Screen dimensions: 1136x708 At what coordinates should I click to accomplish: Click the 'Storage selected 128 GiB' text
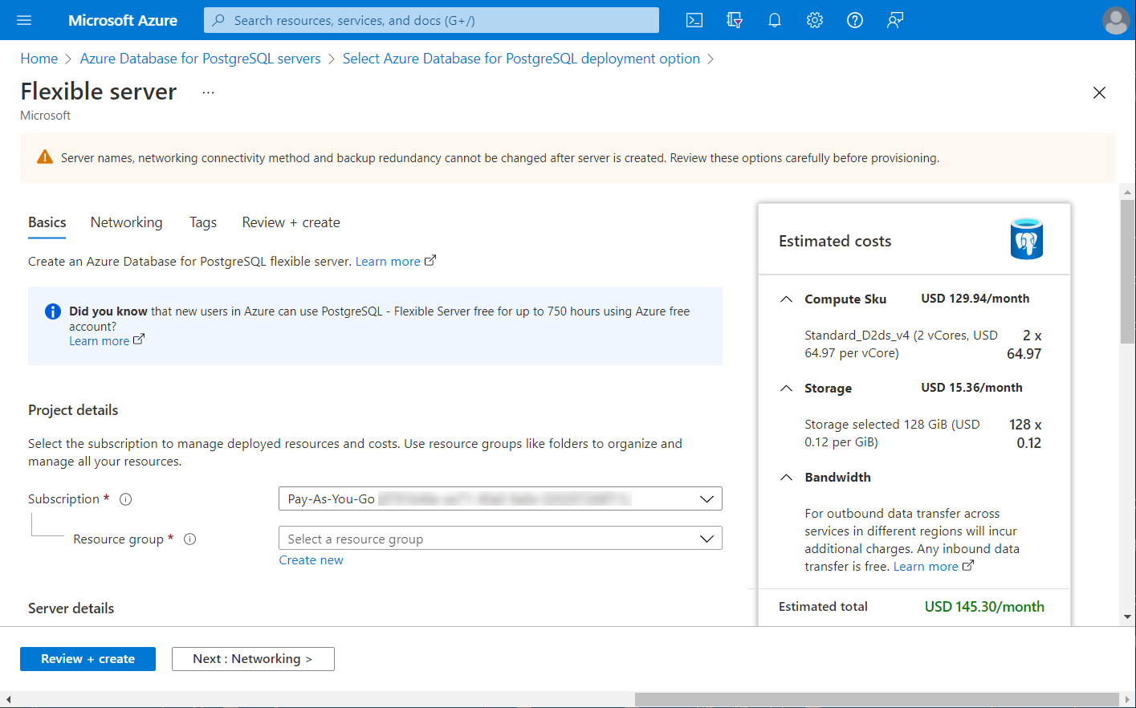pyautogui.click(x=892, y=433)
